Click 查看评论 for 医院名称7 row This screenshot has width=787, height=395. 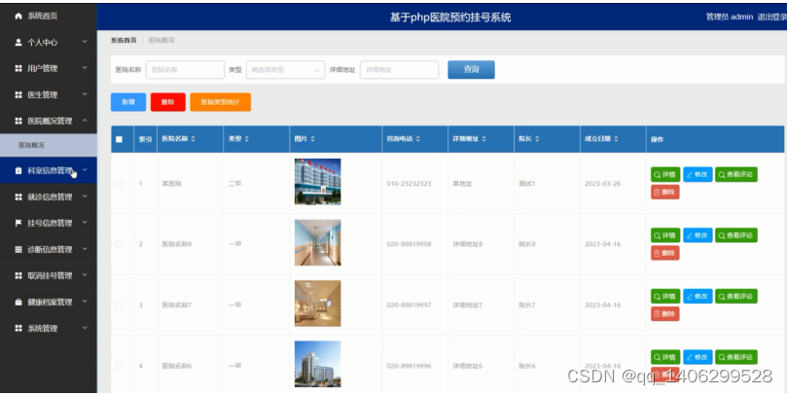pyautogui.click(x=736, y=296)
